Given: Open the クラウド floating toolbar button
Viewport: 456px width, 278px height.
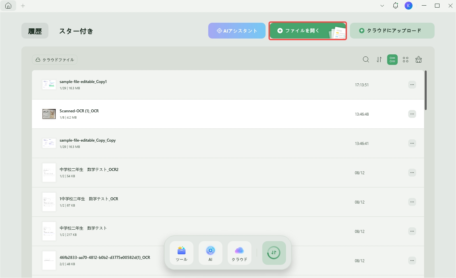Looking at the screenshot, I should coord(240,253).
